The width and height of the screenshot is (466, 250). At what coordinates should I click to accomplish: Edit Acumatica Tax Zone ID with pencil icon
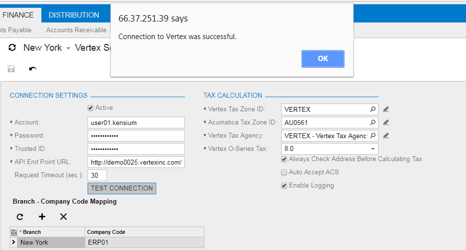(x=386, y=123)
